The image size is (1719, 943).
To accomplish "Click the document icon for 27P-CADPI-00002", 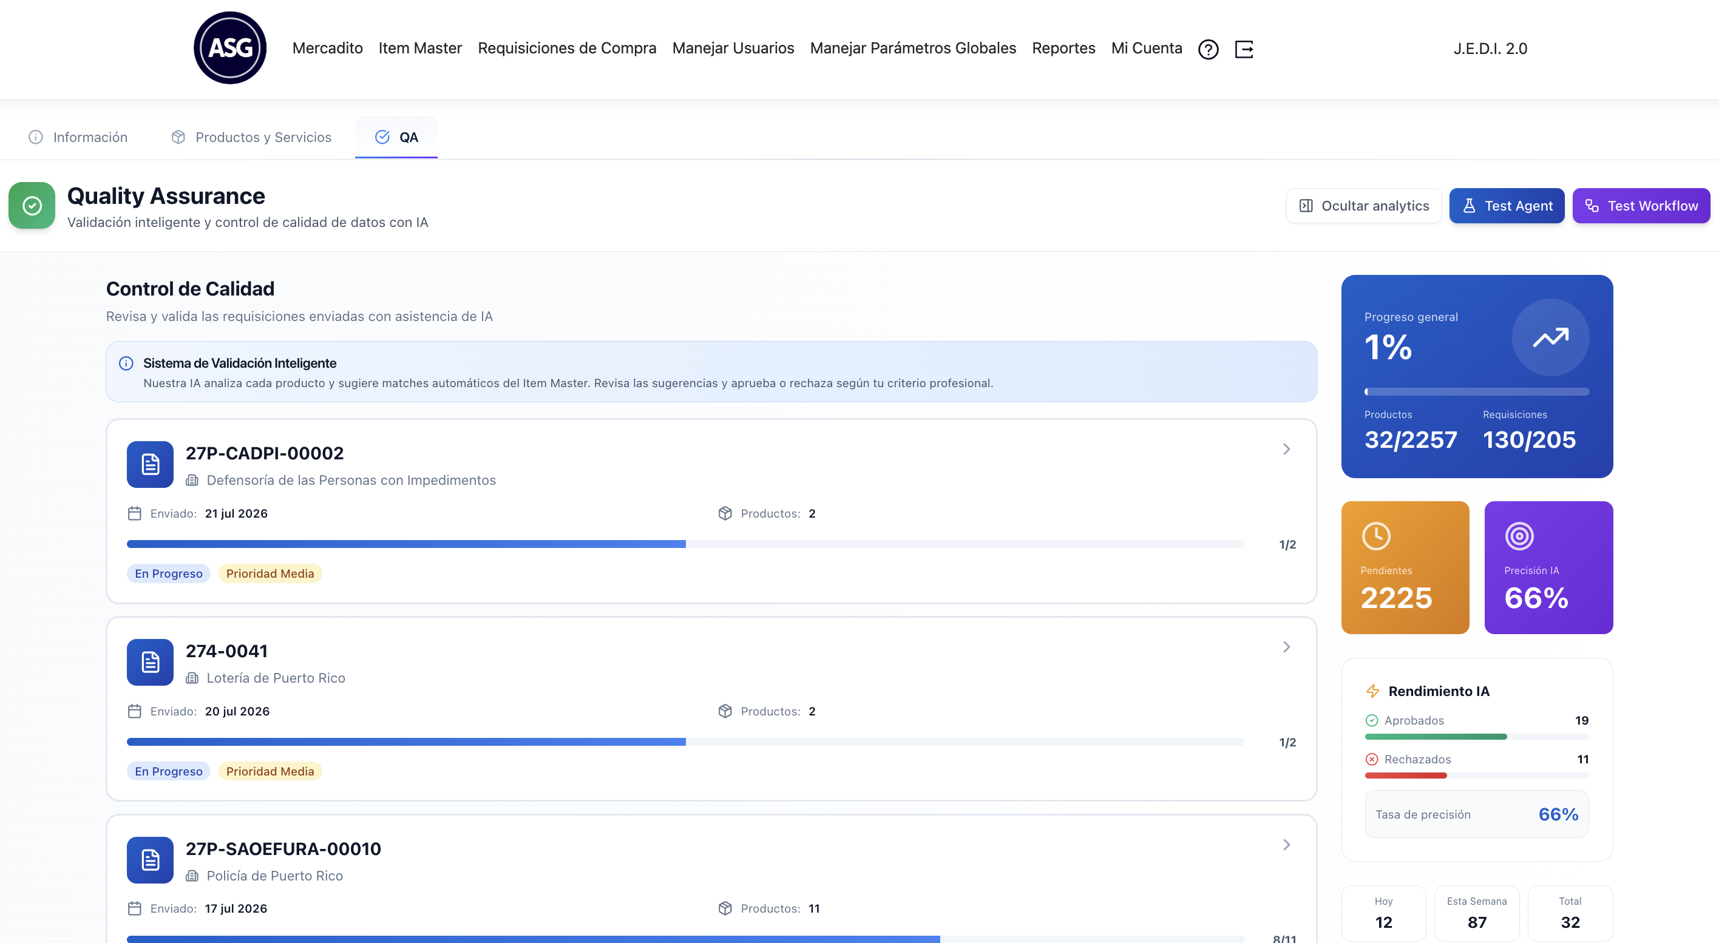I will (150, 464).
